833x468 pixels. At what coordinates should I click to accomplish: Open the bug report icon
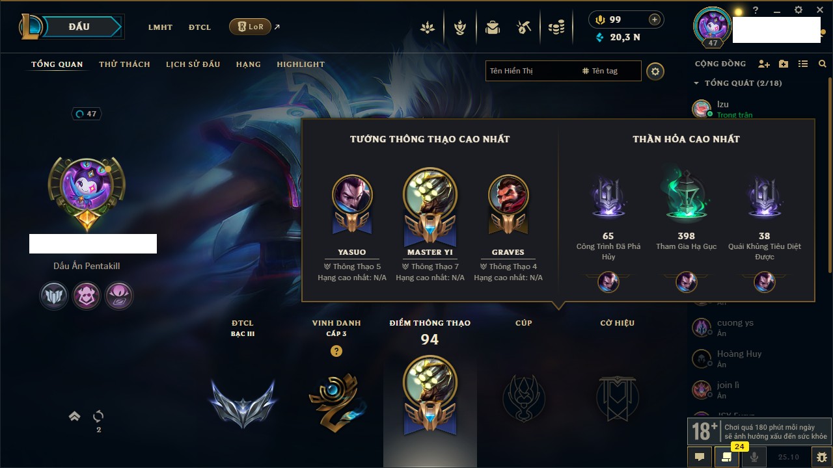823,457
